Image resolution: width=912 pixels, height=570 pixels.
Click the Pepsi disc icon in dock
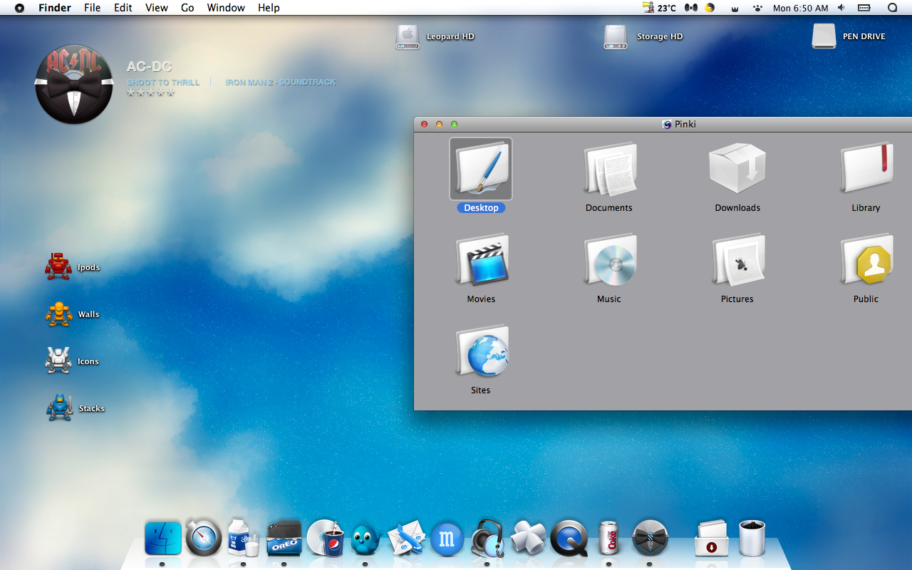coord(325,538)
